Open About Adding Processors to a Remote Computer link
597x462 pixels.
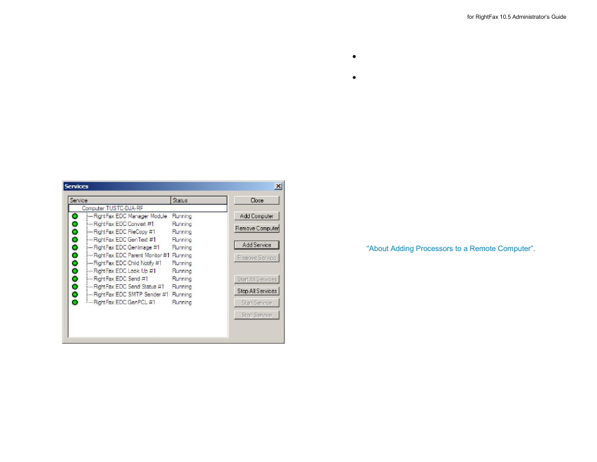(x=451, y=249)
